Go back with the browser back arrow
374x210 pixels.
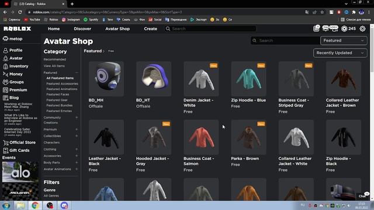click(5, 12)
